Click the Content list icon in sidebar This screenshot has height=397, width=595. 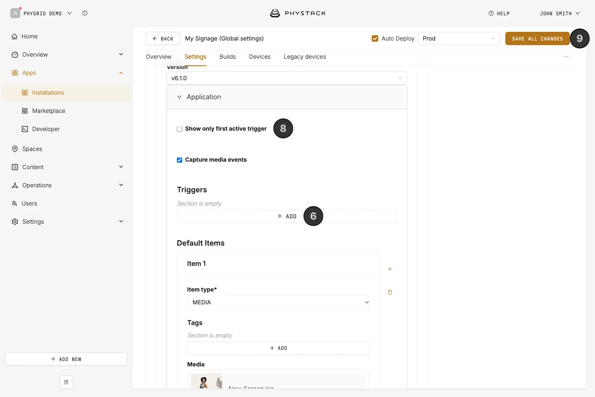[x=15, y=167]
